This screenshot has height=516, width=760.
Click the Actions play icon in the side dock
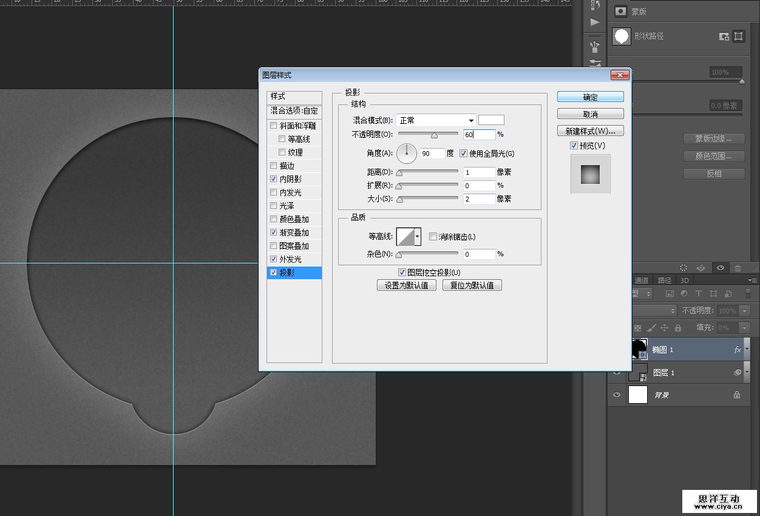pyautogui.click(x=595, y=22)
